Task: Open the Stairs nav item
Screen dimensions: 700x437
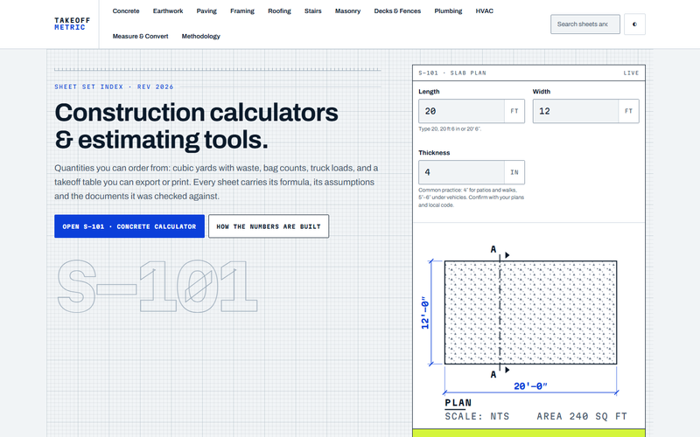Action: 313,11
